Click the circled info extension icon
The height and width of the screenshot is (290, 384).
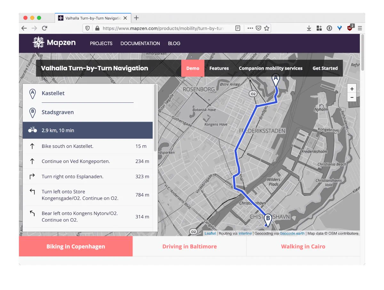point(329,28)
